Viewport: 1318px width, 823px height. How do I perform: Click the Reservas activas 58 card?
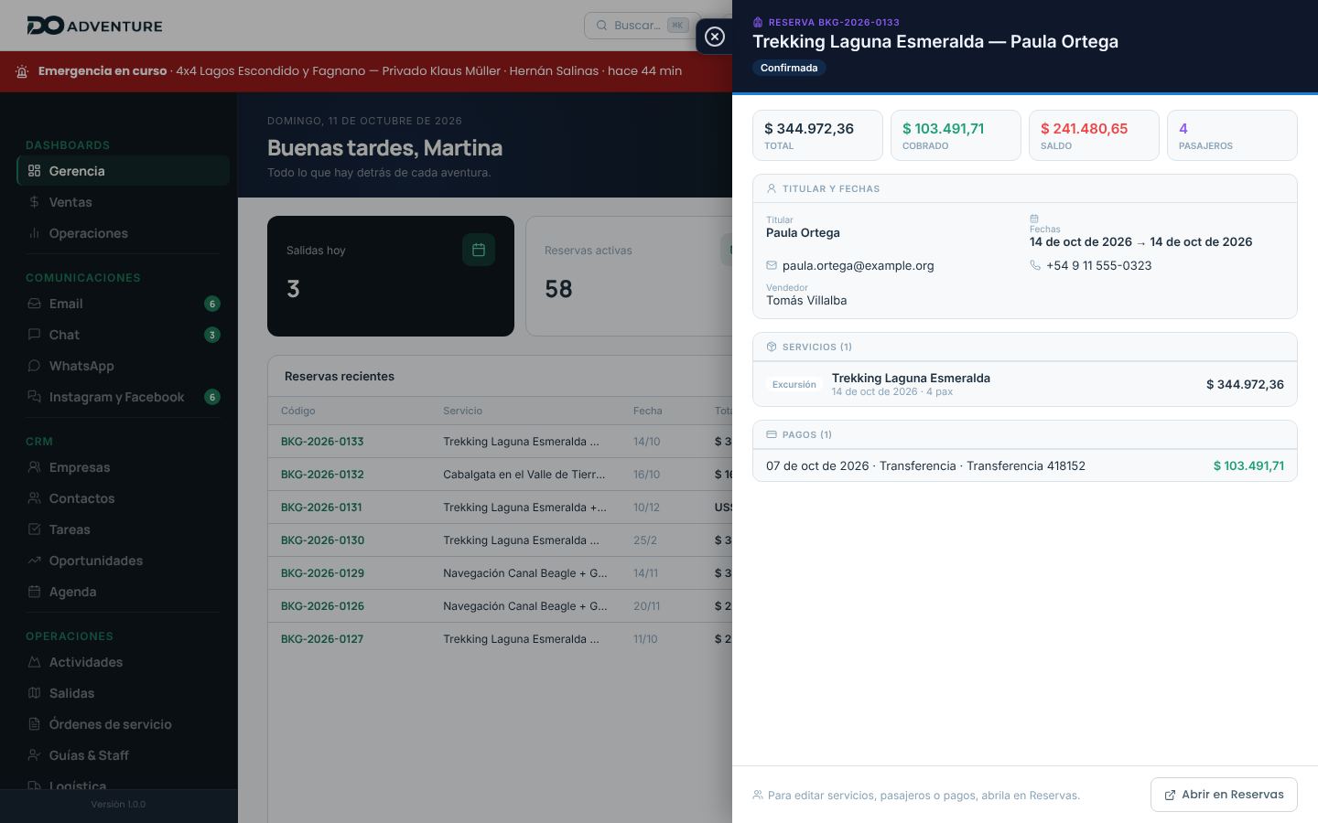629,276
